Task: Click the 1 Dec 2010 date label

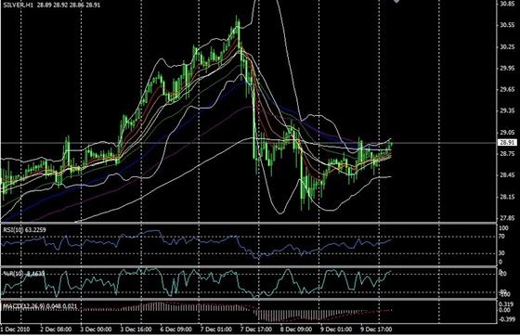Action: point(15,329)
